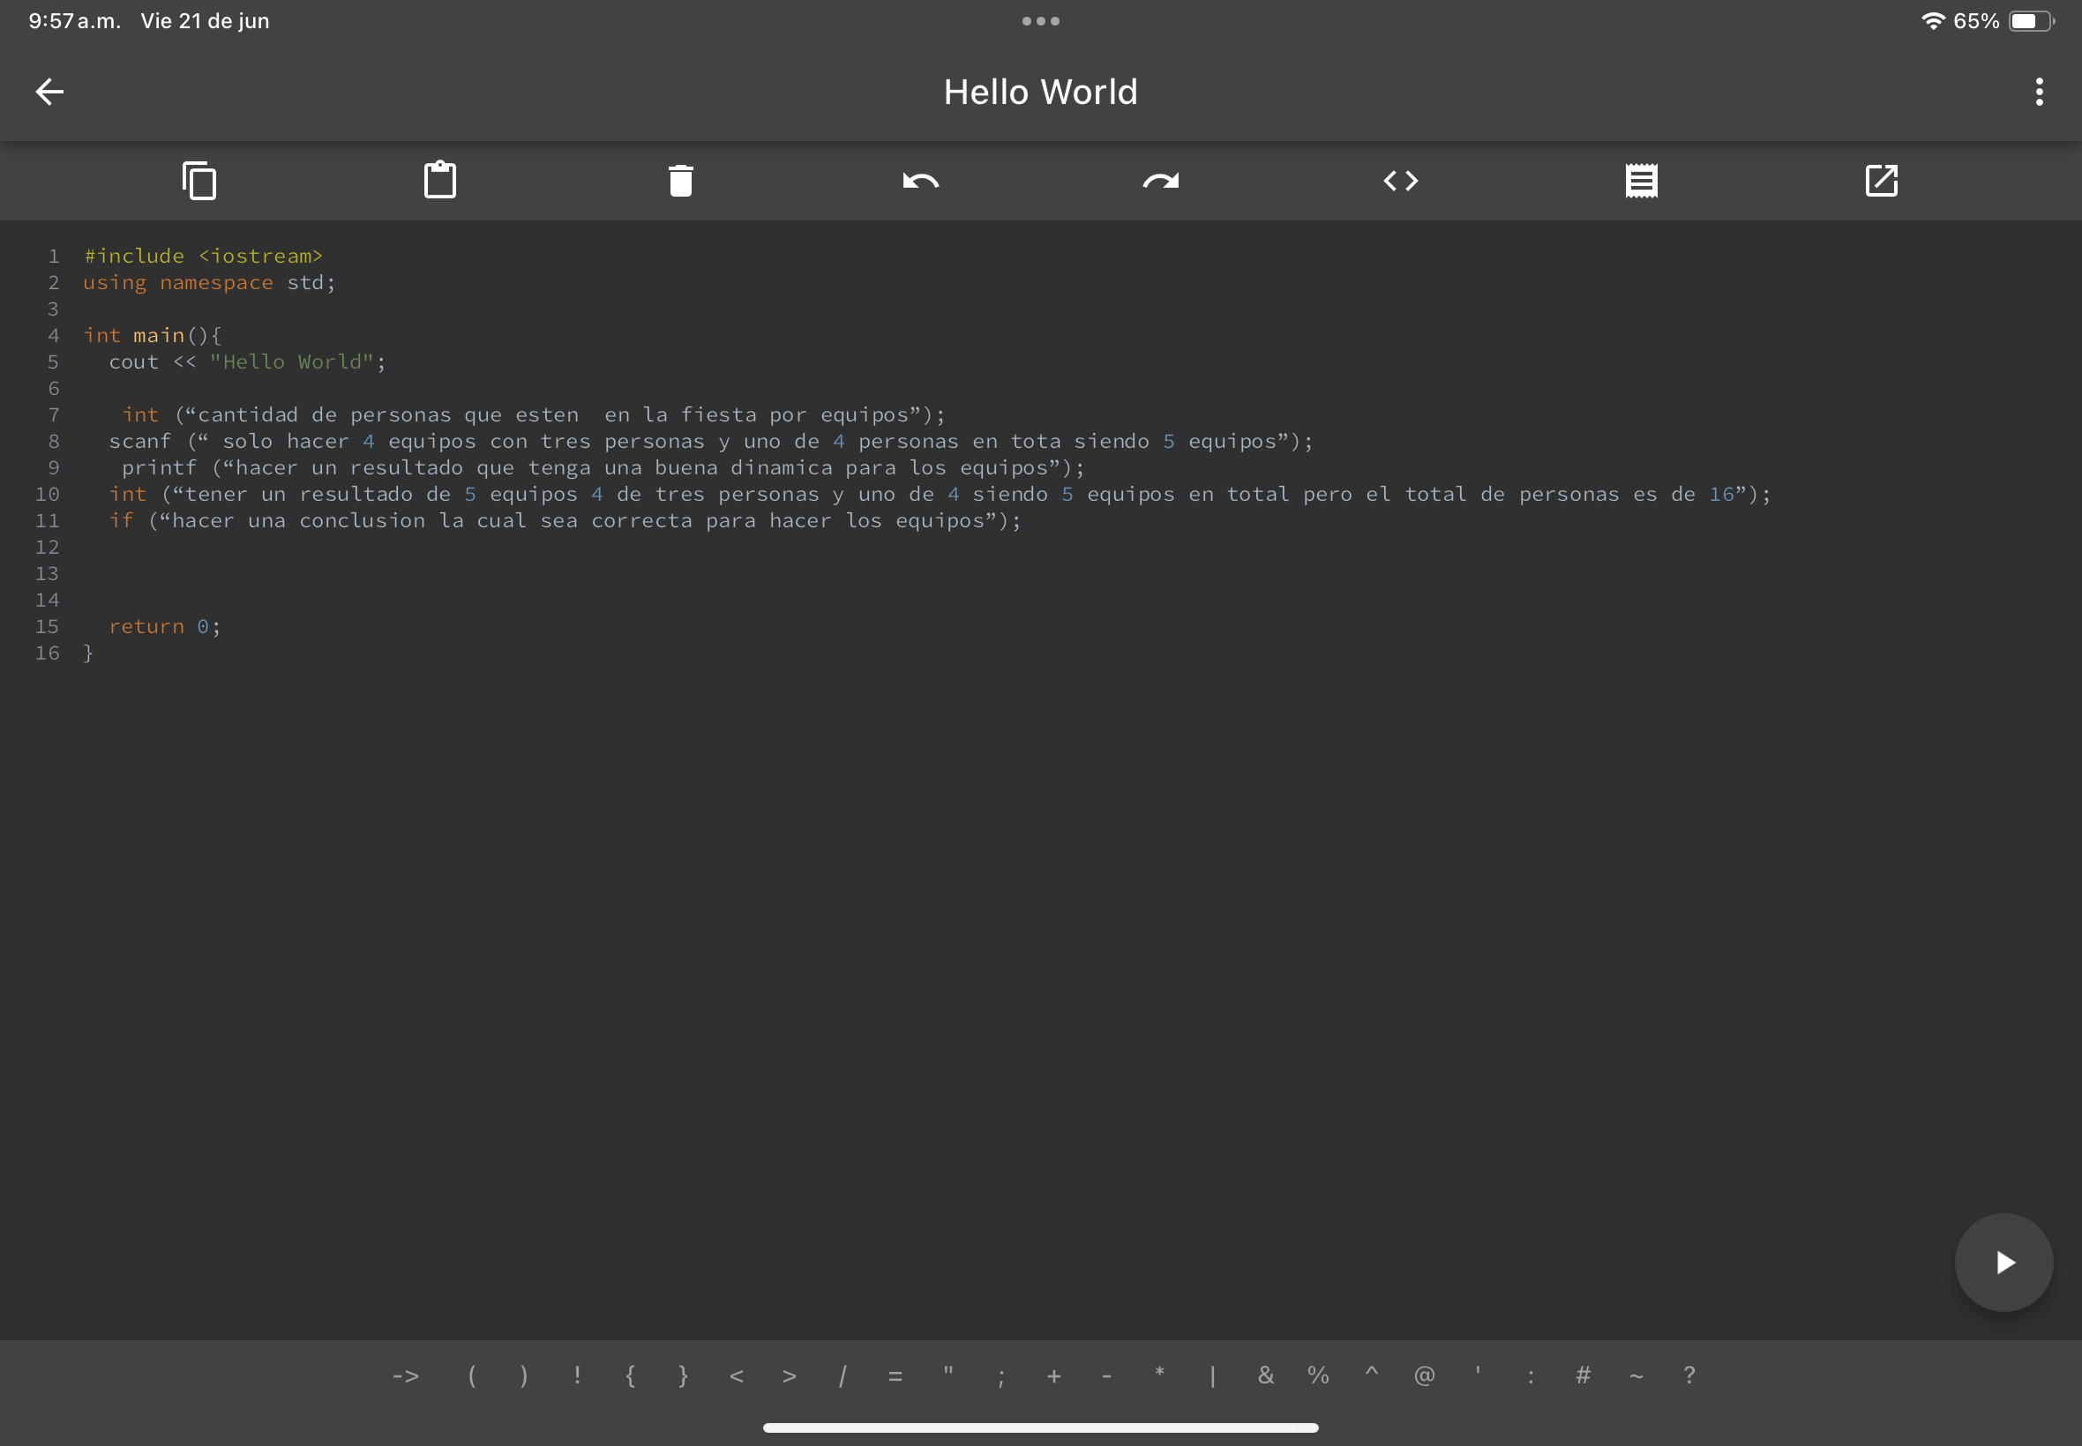
Task: Tap the hash # symbol key
Action: (1583, 1375)
